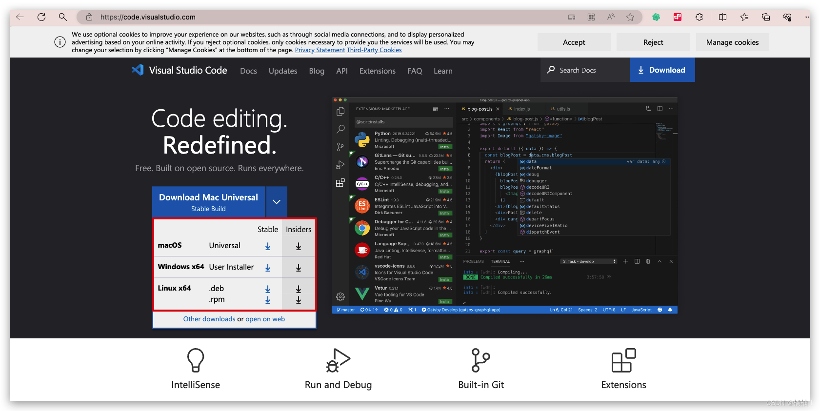Click the split screen icon
This screenshot has width=820, height=411.
click(x=722, y=17)
